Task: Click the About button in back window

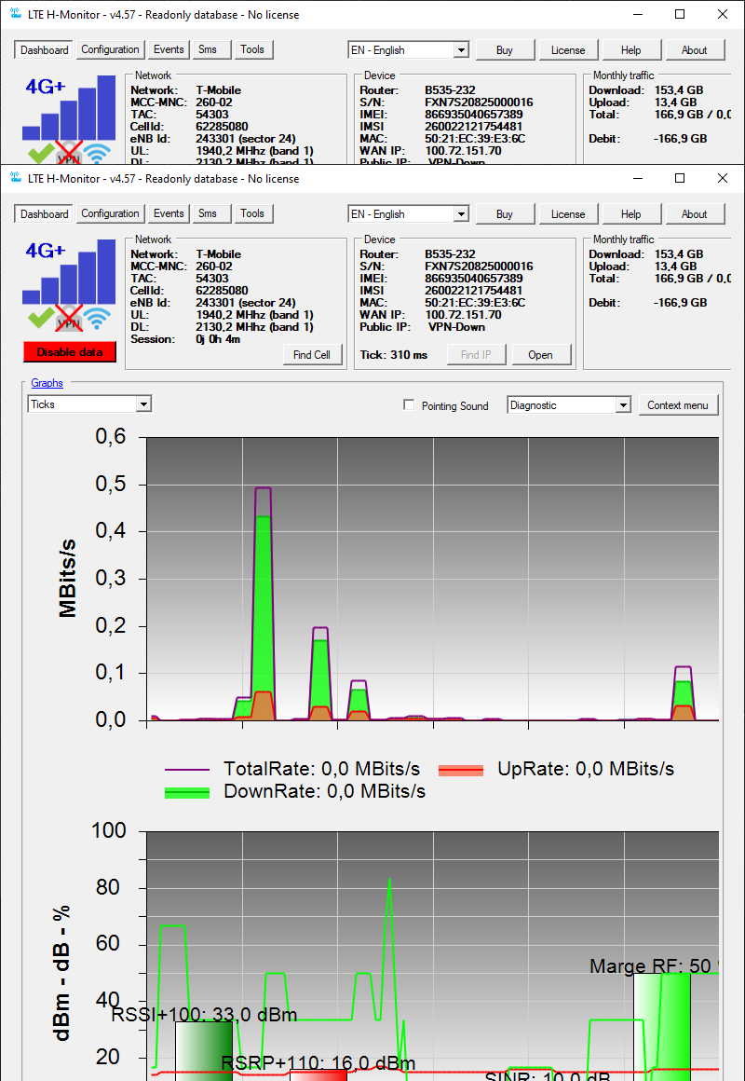Action: tap(695, 50)
